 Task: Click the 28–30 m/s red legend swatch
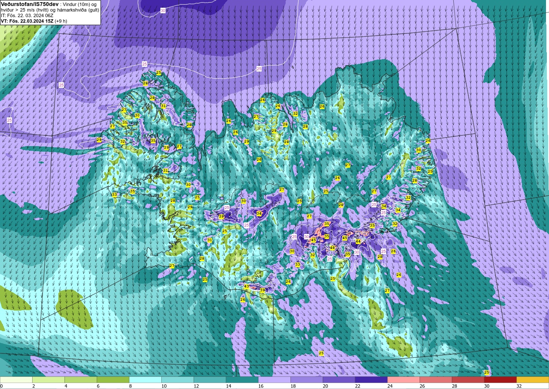468,380
